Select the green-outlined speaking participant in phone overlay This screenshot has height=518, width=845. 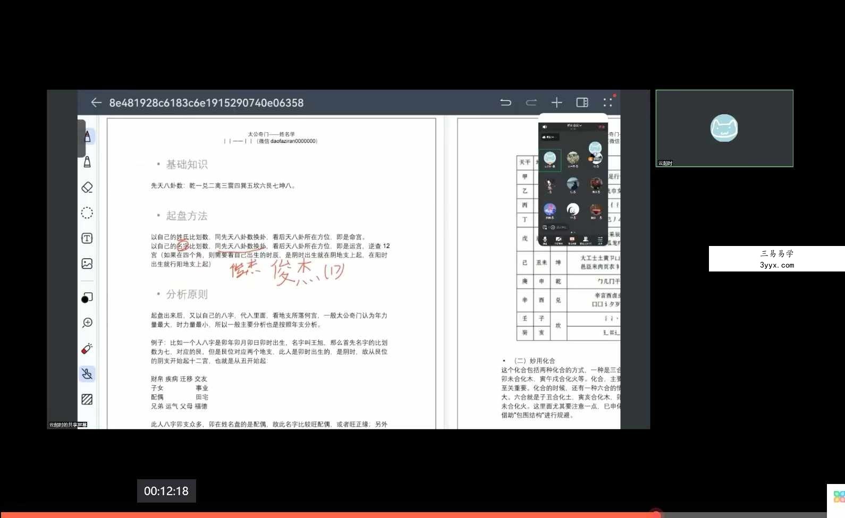tap(550, 160)
